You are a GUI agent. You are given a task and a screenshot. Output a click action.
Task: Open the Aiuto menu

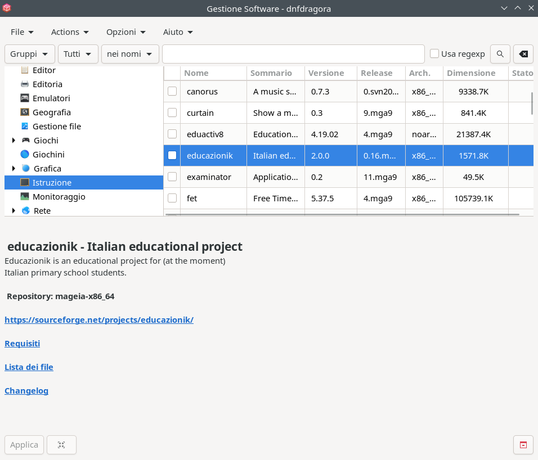(177, 32)
